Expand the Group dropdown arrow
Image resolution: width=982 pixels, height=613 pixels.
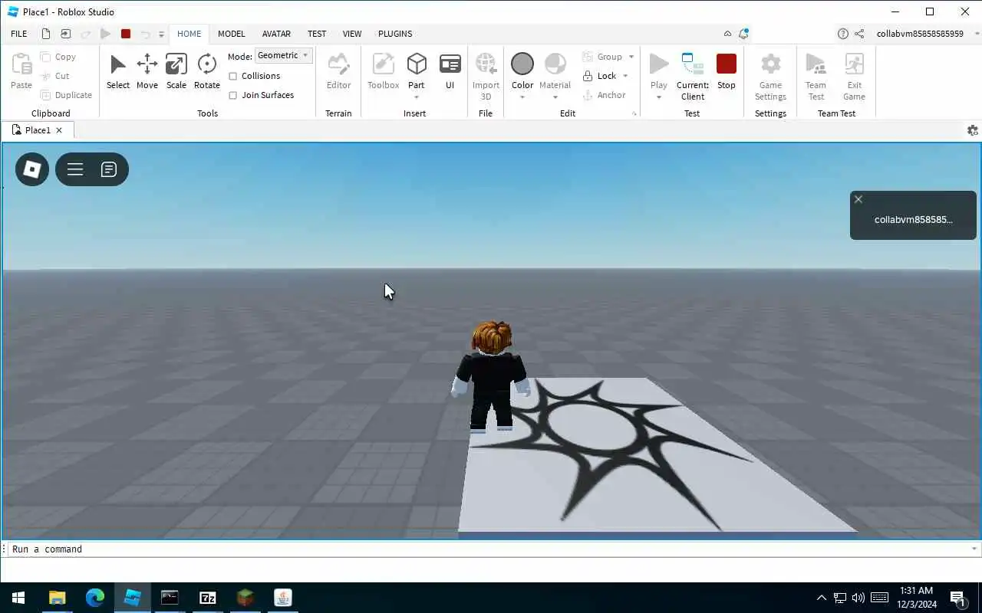tap(631, 57)
